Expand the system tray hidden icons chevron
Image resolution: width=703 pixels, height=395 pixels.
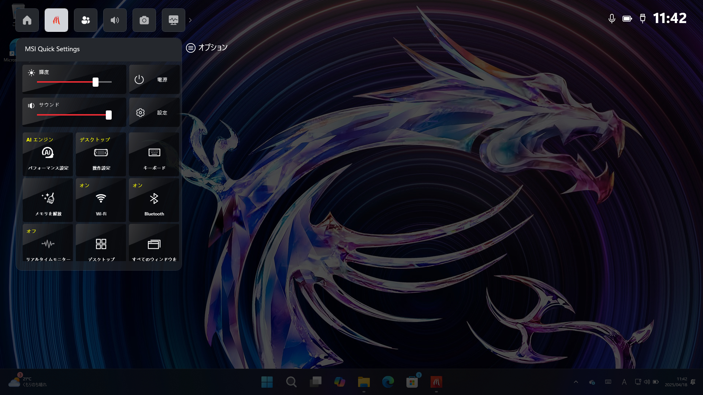[576, 382]
